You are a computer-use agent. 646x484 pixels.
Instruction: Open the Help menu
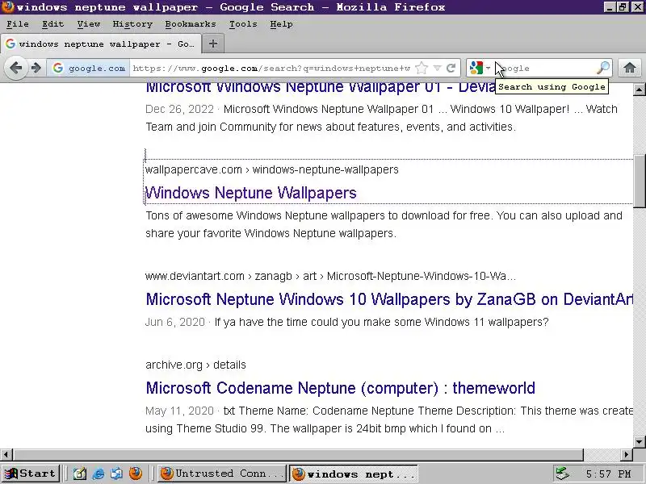click(x=281, y=24)
